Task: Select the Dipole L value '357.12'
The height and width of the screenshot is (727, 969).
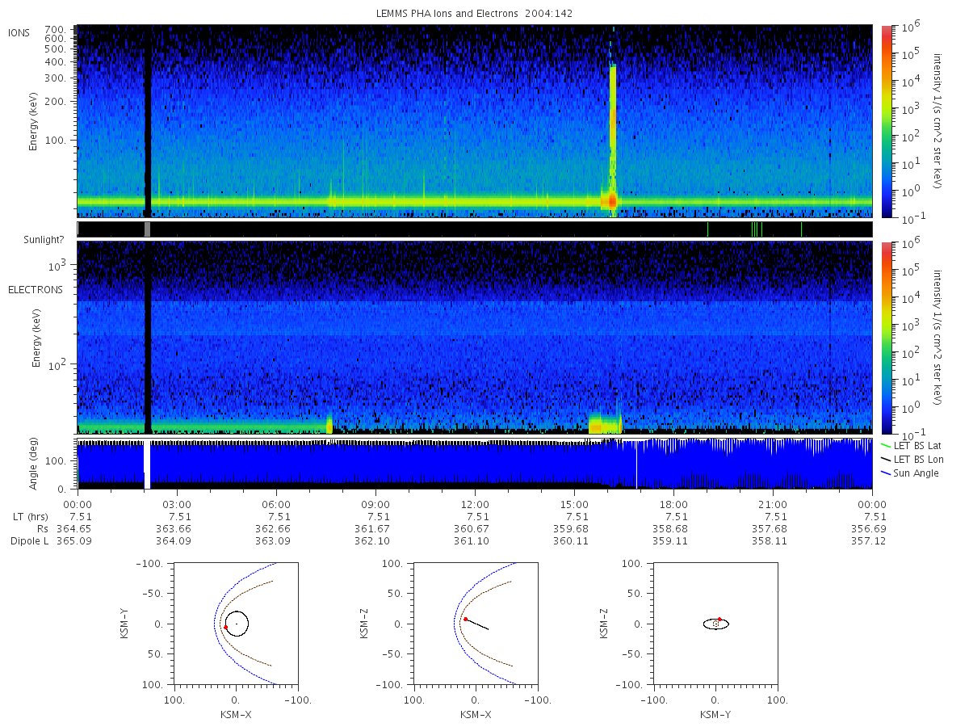Action: pyautogui.click(x=868, y=541)
